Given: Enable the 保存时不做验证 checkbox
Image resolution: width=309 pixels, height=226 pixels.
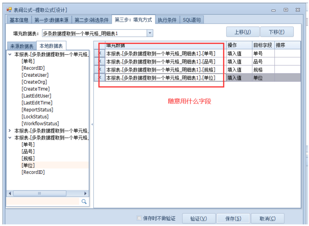Looking at the screenshot, I should (139, 218).
